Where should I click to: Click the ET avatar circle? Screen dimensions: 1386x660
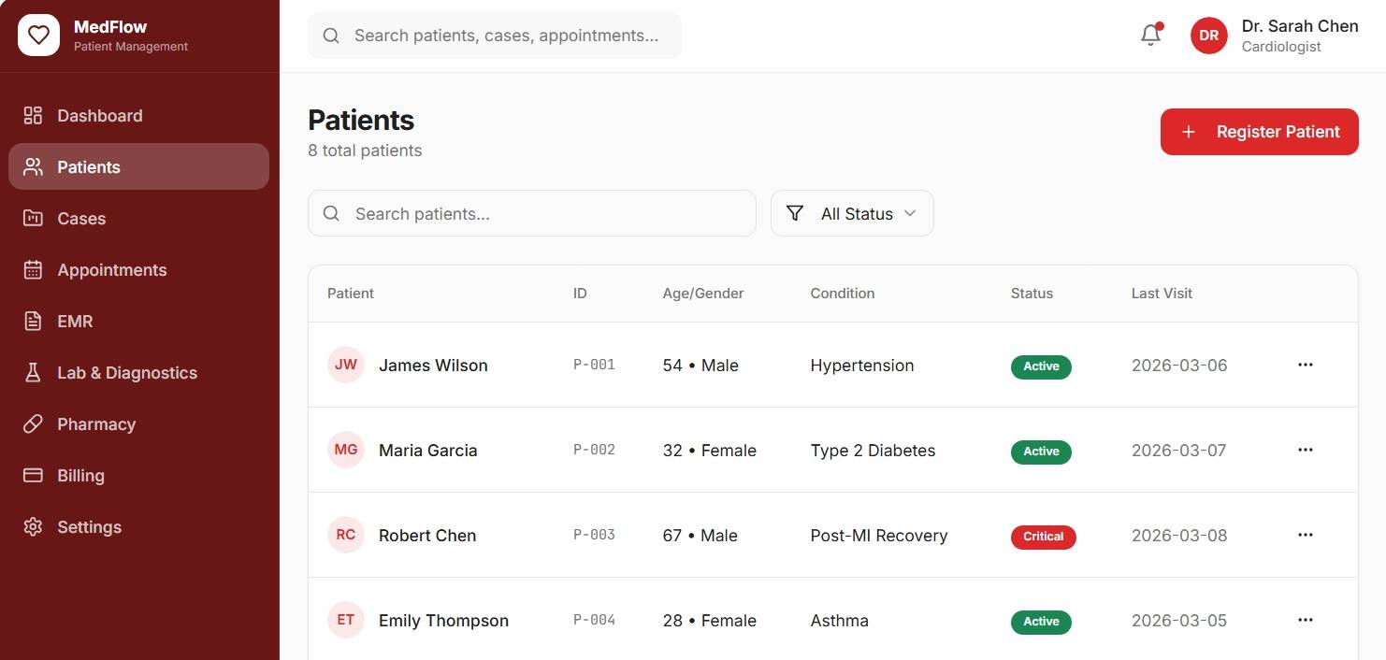pyautogui.click(x=346, y=620)
